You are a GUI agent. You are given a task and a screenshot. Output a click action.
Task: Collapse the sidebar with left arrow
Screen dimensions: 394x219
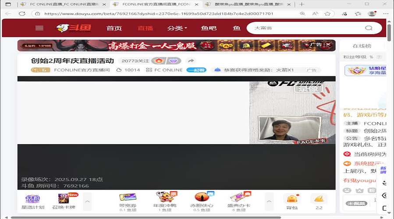click(384, 195)
